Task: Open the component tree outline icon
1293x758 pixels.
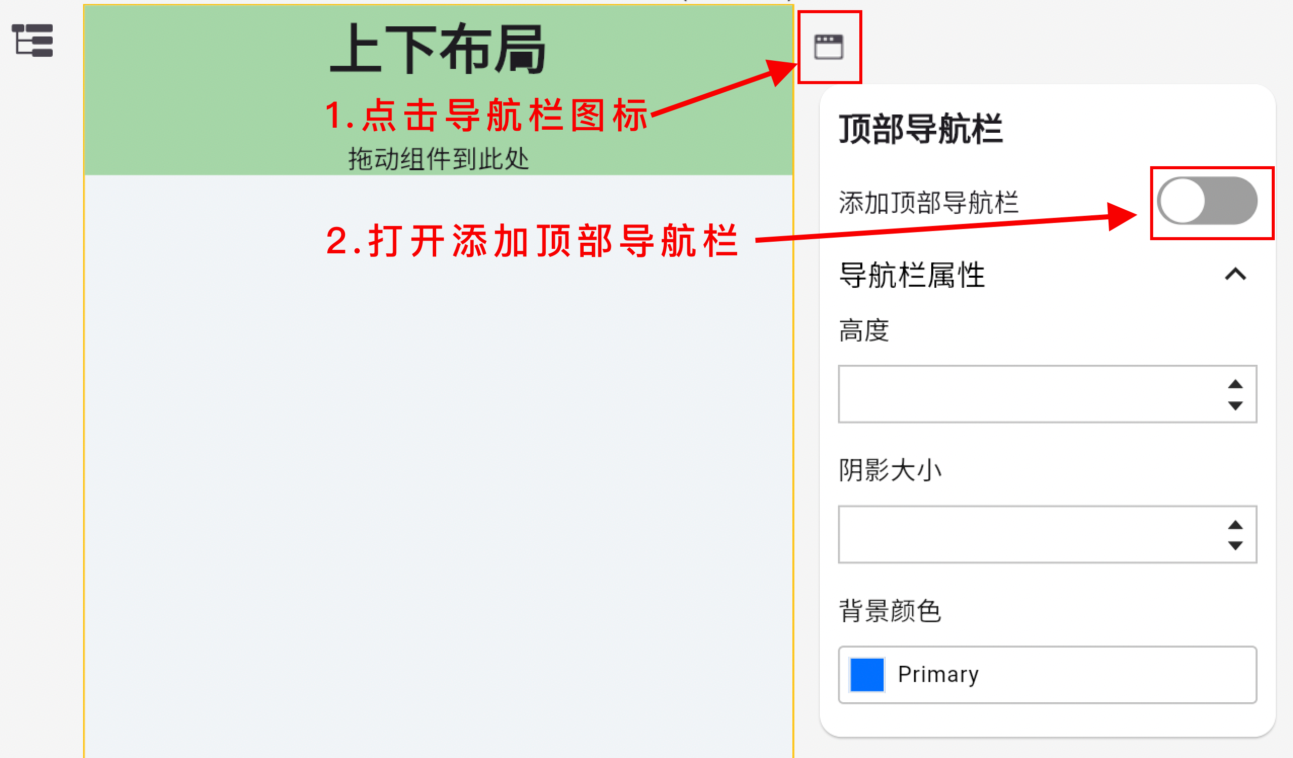Action: (32, 40)
